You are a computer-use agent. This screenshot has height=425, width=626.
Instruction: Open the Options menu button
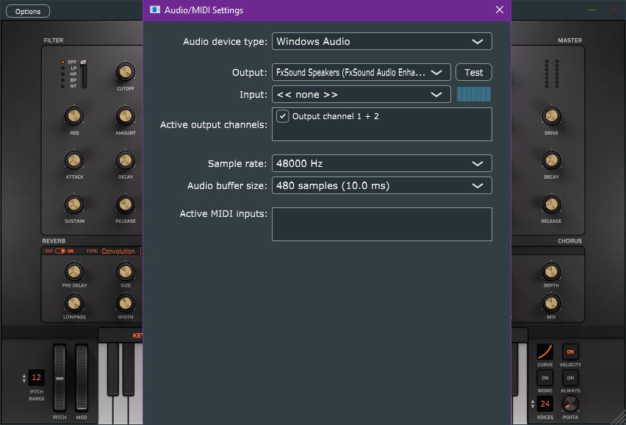coord(28,11)
